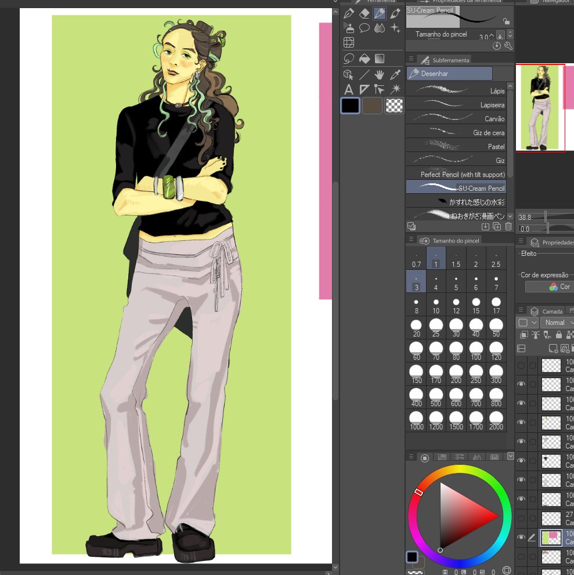Select the transparent color swatch

394,106
